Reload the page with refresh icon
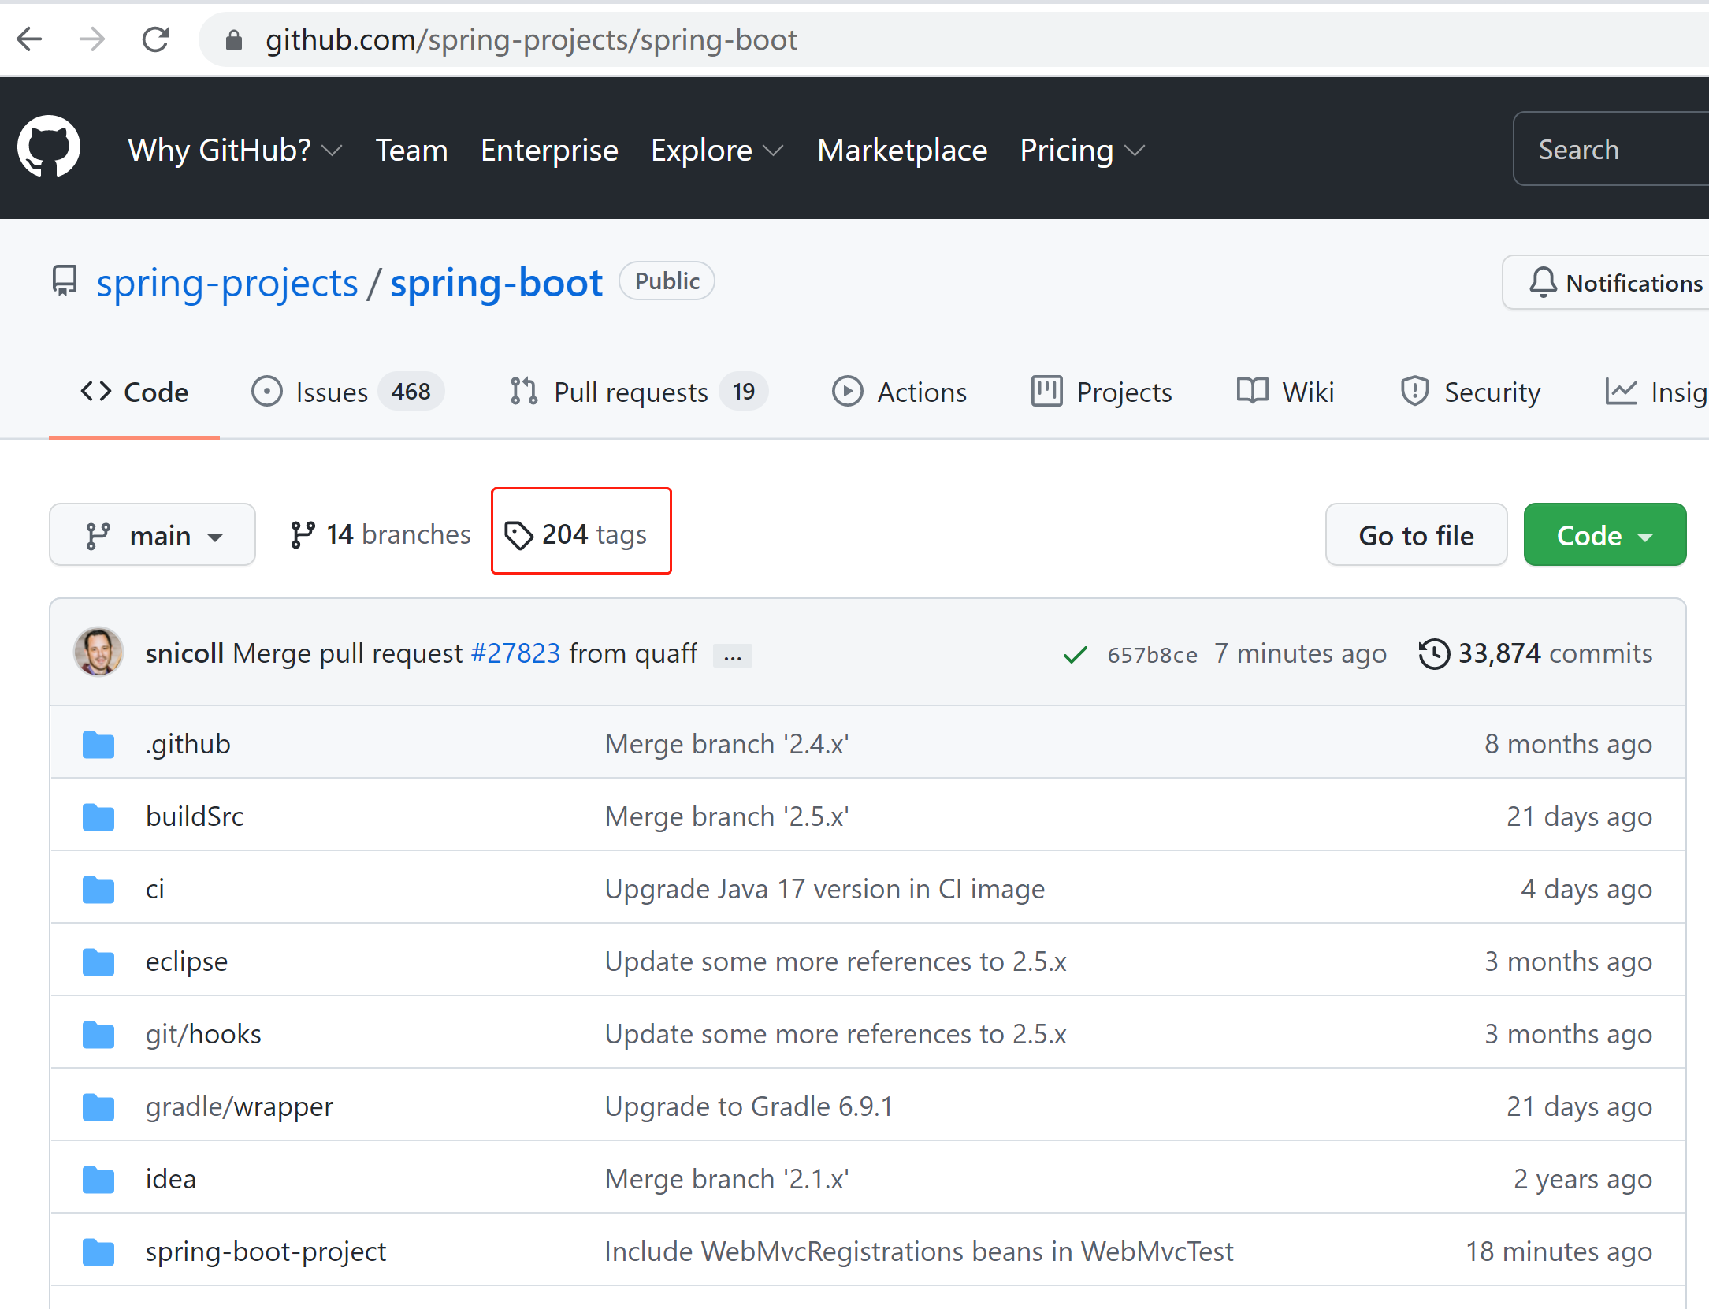Image resolution: width=1709 pixels, height=1309 pixels. point(155,39)
